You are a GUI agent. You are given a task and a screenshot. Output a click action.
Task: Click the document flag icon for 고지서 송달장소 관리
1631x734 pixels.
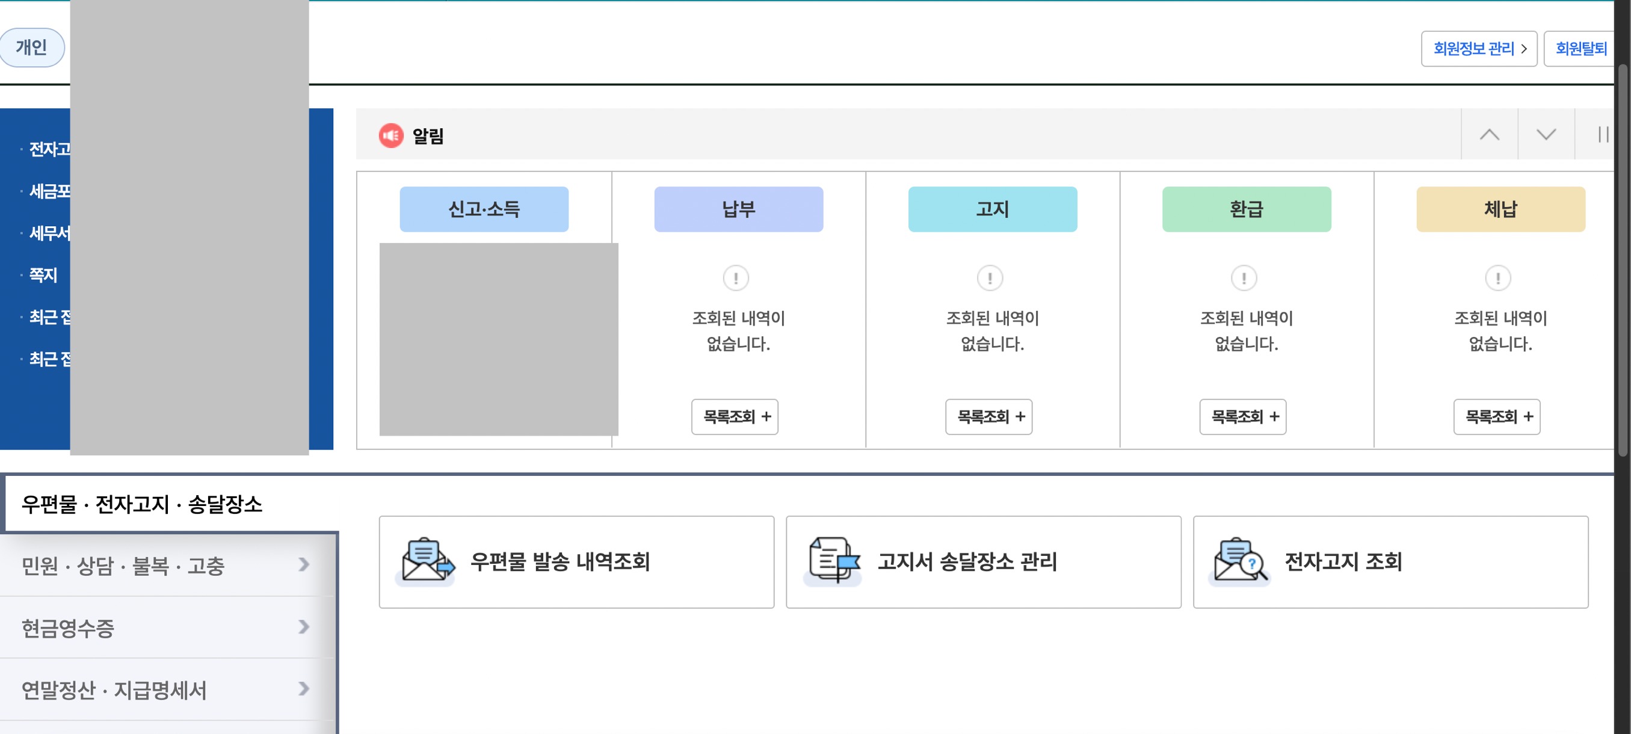(833, 561)
